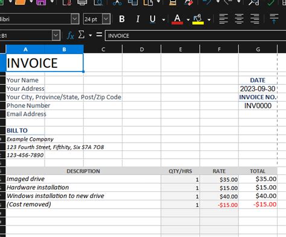
Task: Align cell text left
Action: pos(223,19)
